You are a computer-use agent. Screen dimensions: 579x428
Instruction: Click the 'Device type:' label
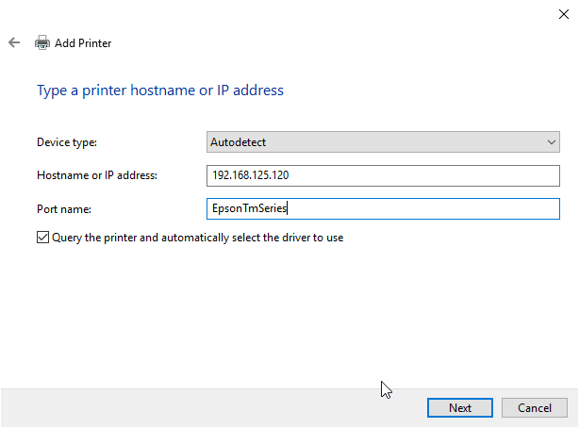(67, 142)
